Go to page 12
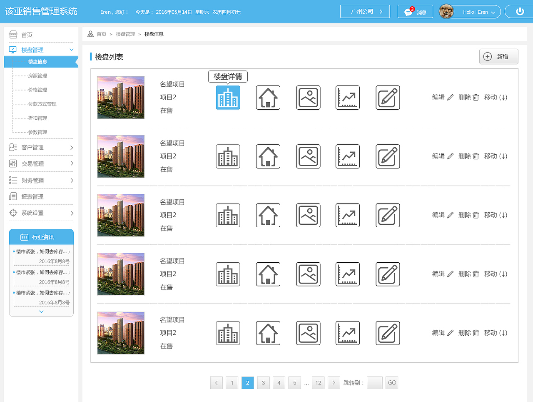This screenshot has width=533, height=402. click(319, 383)
